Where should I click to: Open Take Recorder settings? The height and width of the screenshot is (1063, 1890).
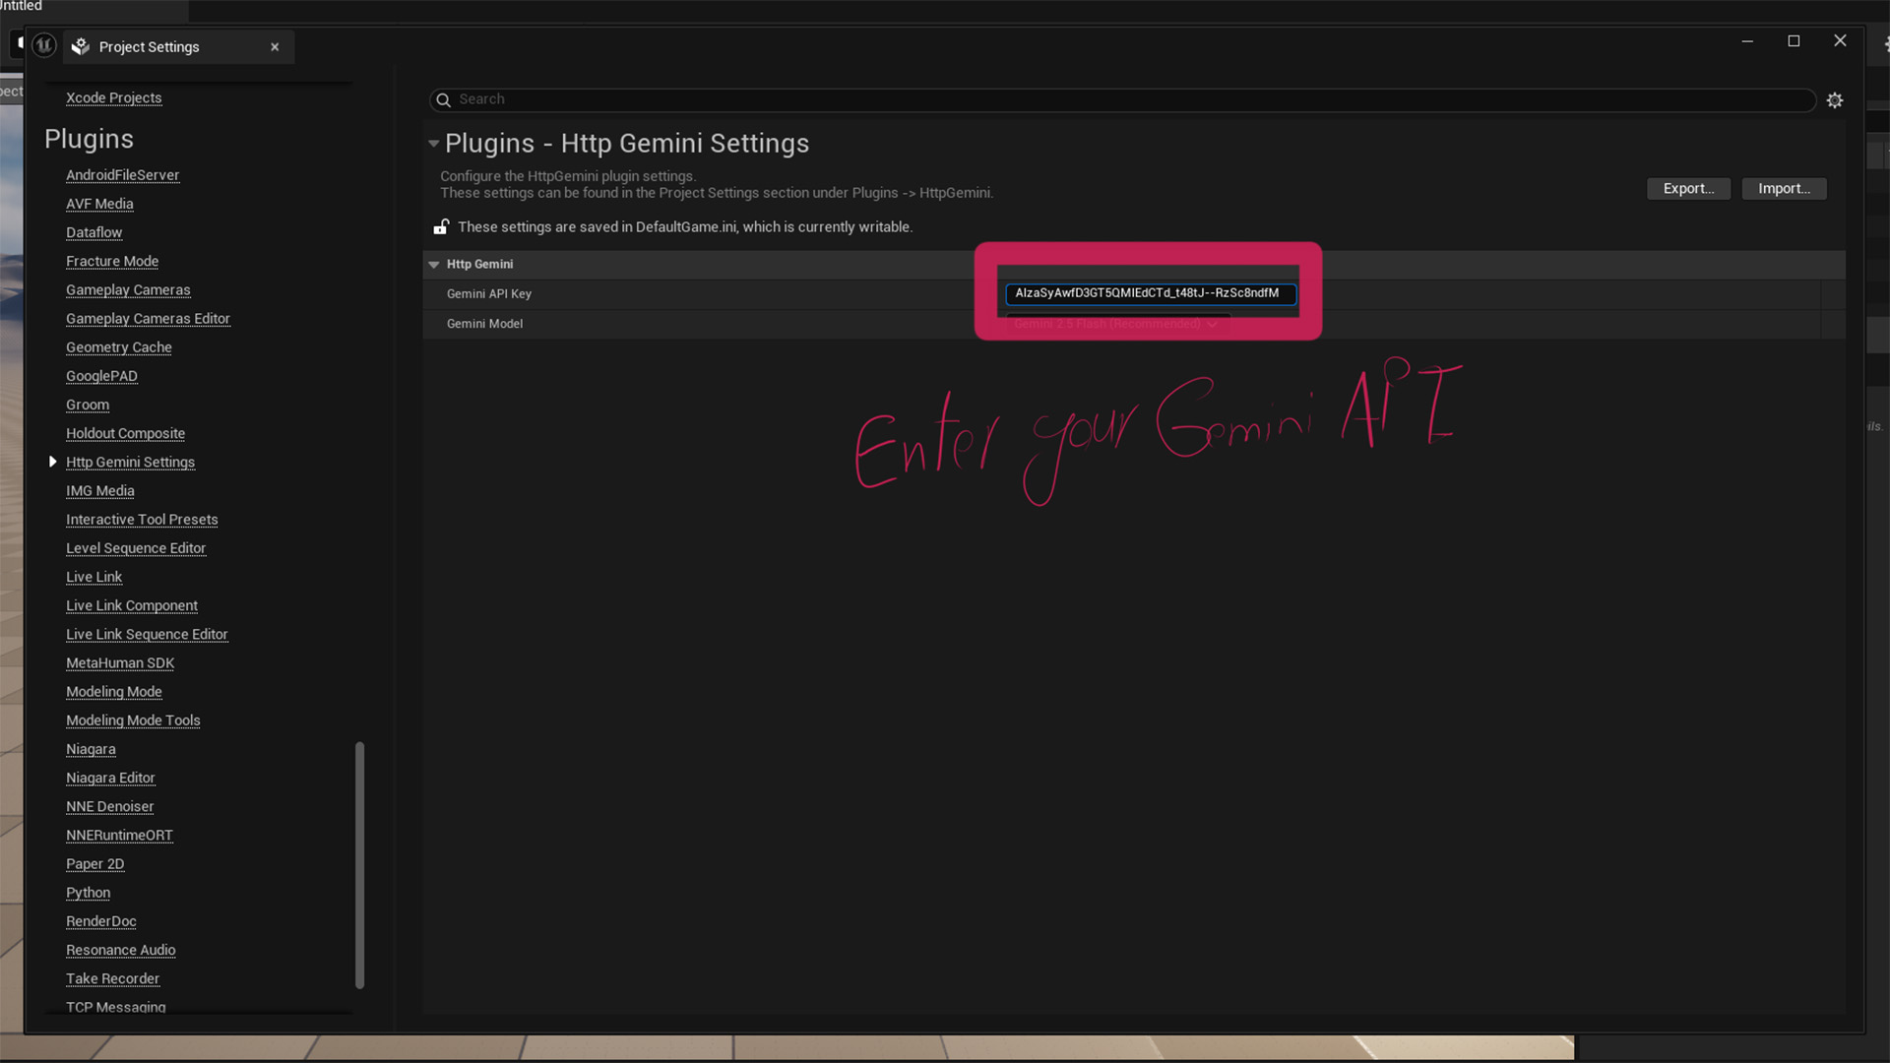112,978
